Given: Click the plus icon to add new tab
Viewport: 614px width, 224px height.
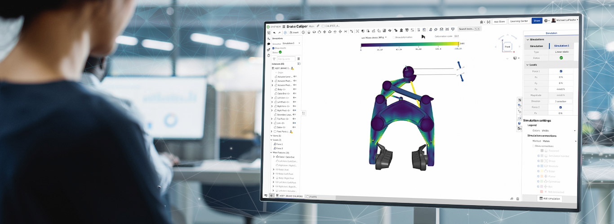Looking at the screenshot, I should point(271,196).
